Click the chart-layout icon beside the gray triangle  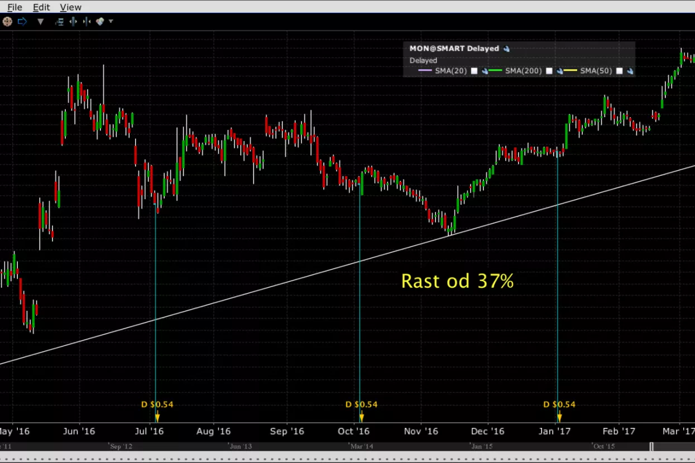59,22
